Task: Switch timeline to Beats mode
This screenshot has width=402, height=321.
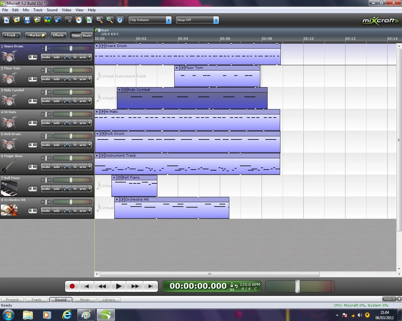Action: pyautogui.click(x=87, y=35)
